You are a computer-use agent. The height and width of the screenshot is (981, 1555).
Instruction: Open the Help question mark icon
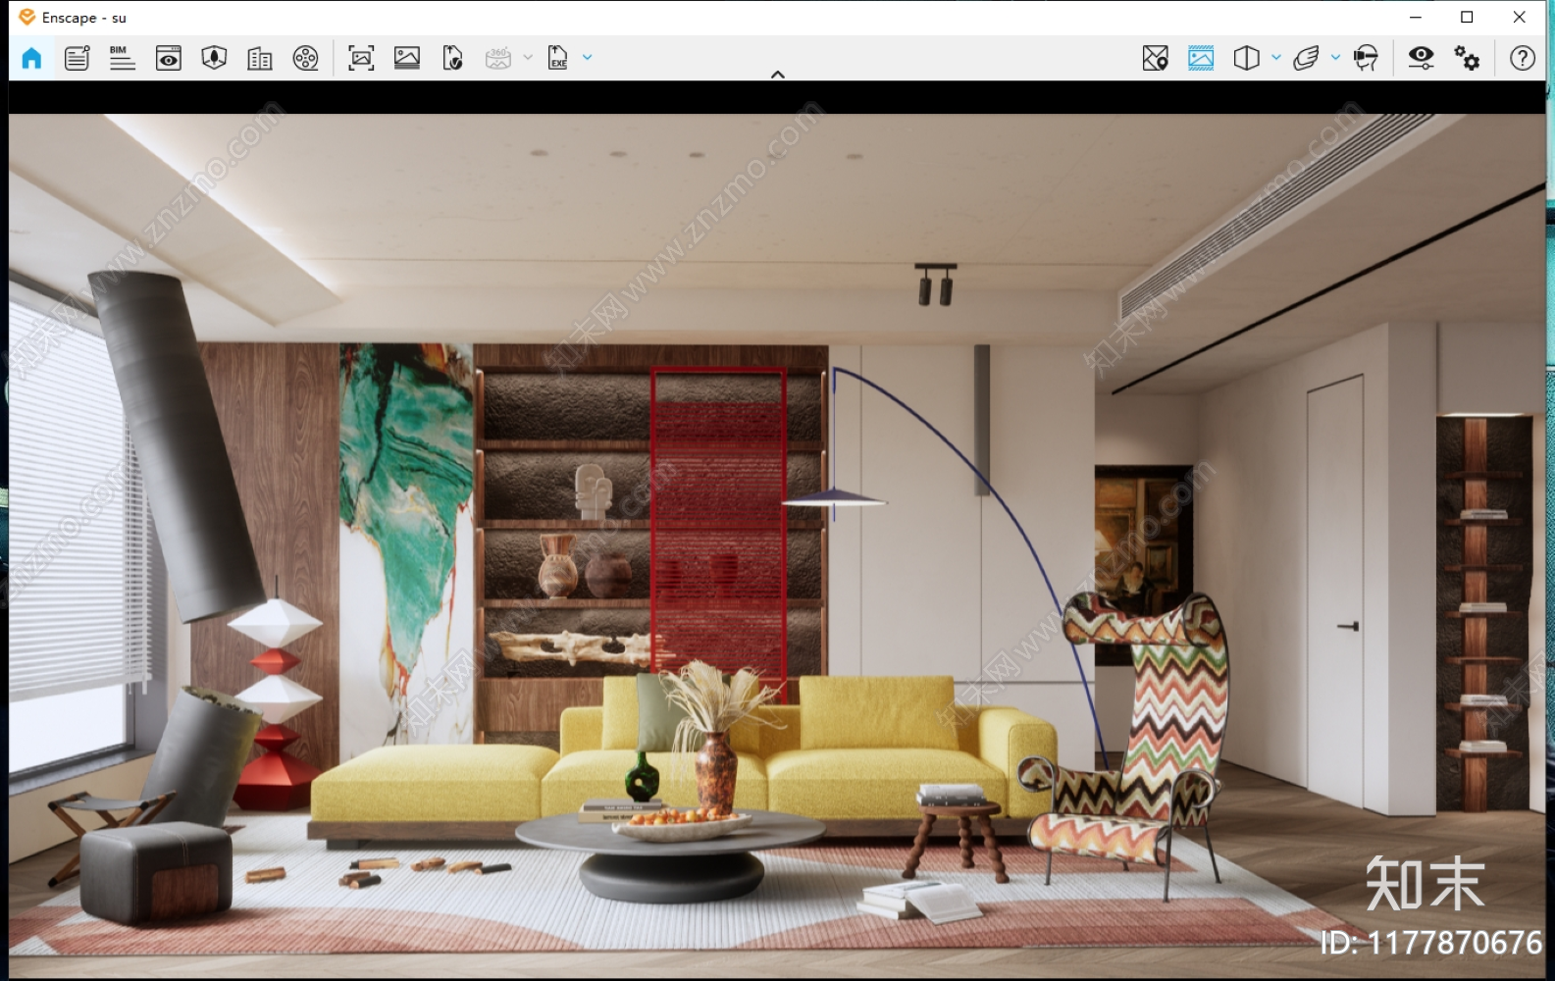coord(1523,58)
